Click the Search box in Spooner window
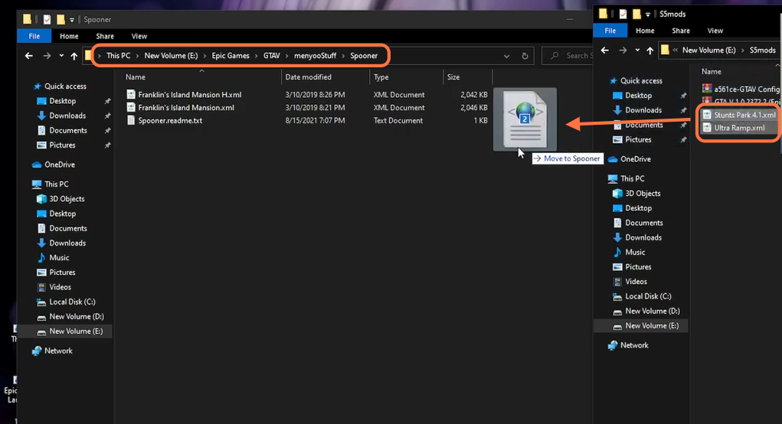 click(568, 56)
